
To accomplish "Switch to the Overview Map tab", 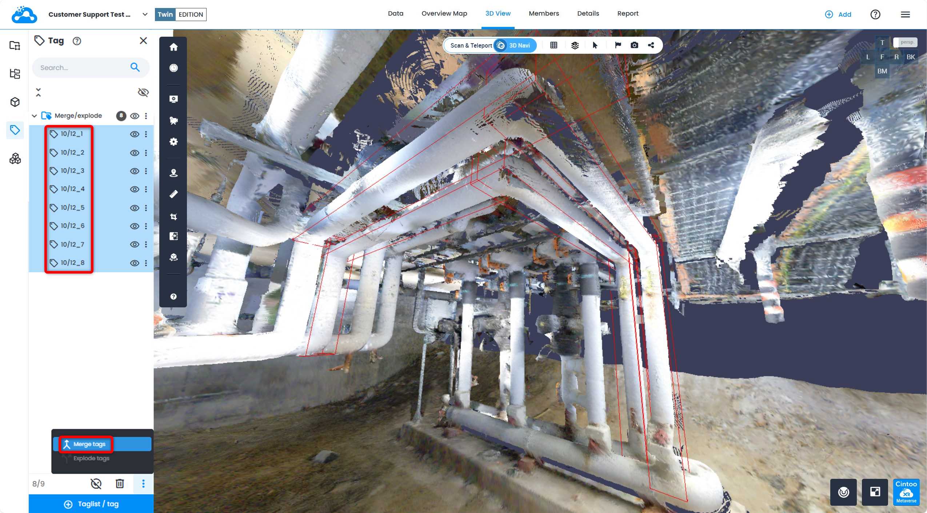I will (444, 13).
